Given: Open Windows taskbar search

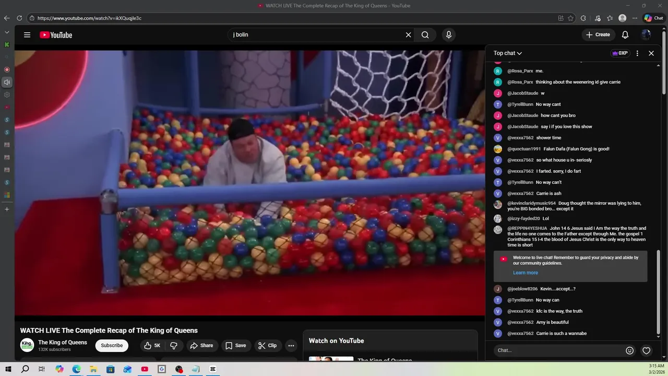Looking at the screenshot, I should 25,369.
